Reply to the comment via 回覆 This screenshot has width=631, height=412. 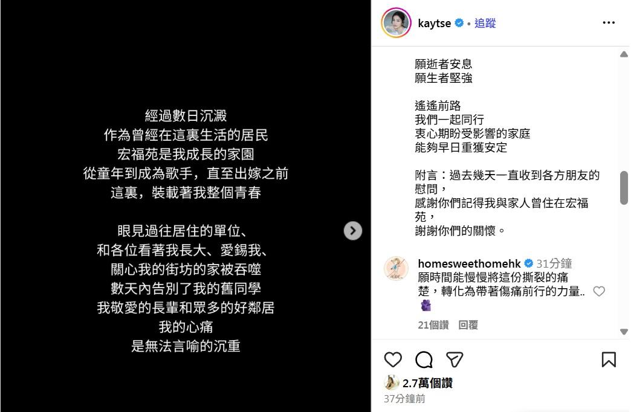click(x=468, y=324)
